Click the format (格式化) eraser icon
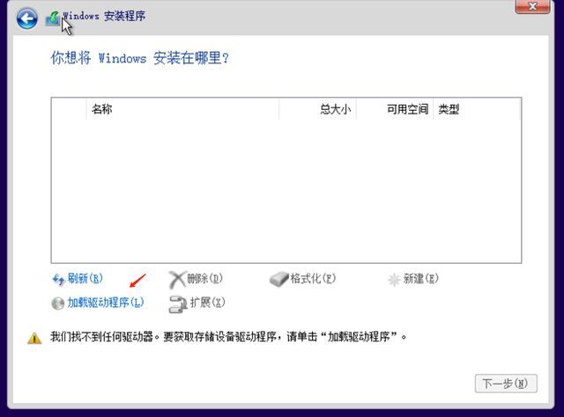This screenshot has height=417, width=564. tap(278, 279)
